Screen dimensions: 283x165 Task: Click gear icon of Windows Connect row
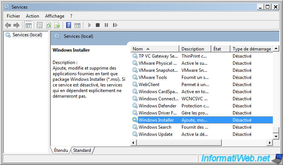tap(135, 98)
